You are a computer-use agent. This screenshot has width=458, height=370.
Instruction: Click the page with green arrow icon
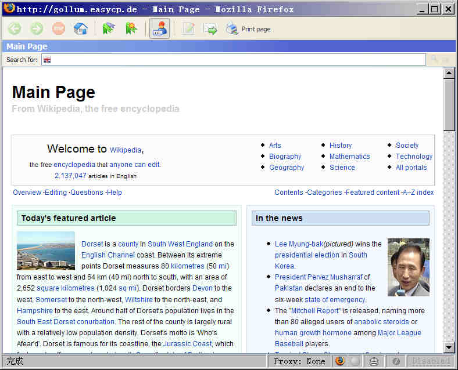pos(210,29)
